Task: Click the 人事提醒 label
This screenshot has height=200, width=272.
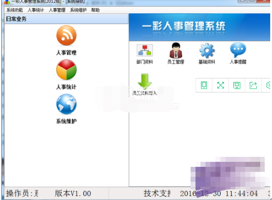Action: point(238,62)
